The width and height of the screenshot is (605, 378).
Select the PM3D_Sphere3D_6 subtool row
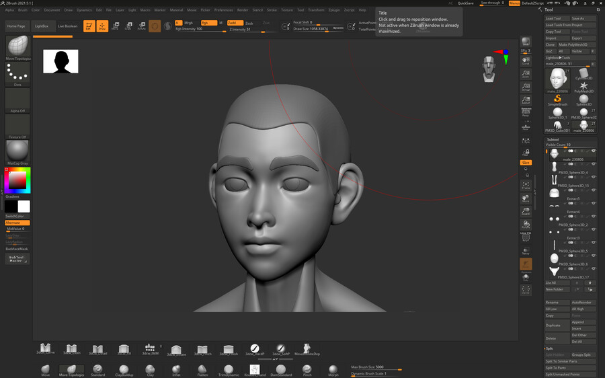(572, 259)
